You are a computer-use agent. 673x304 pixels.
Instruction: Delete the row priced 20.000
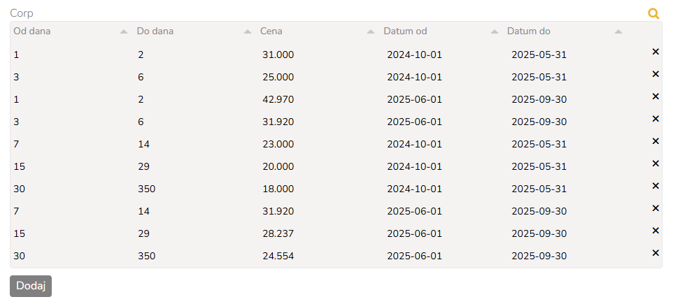point(656,164)
